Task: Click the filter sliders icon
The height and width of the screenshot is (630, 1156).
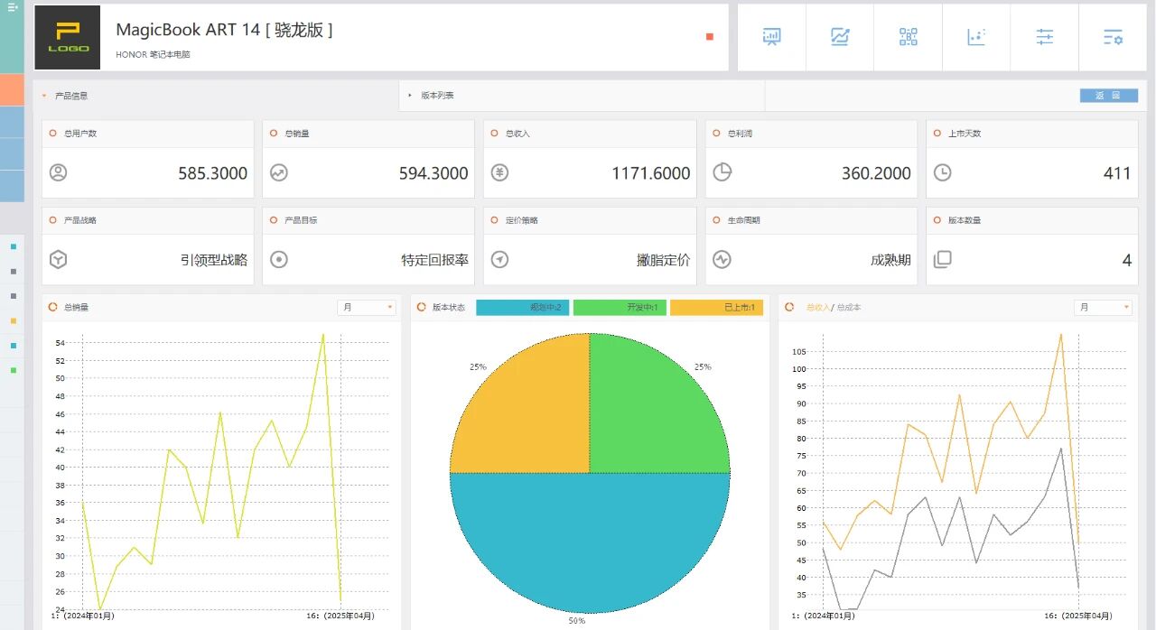Action: click(1044, 37)
